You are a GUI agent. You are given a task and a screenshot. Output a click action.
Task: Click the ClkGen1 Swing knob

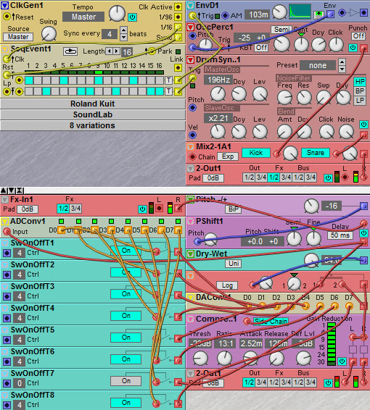49,34
